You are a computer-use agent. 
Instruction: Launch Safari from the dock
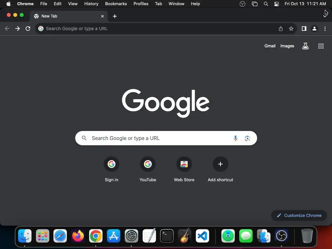60,236
